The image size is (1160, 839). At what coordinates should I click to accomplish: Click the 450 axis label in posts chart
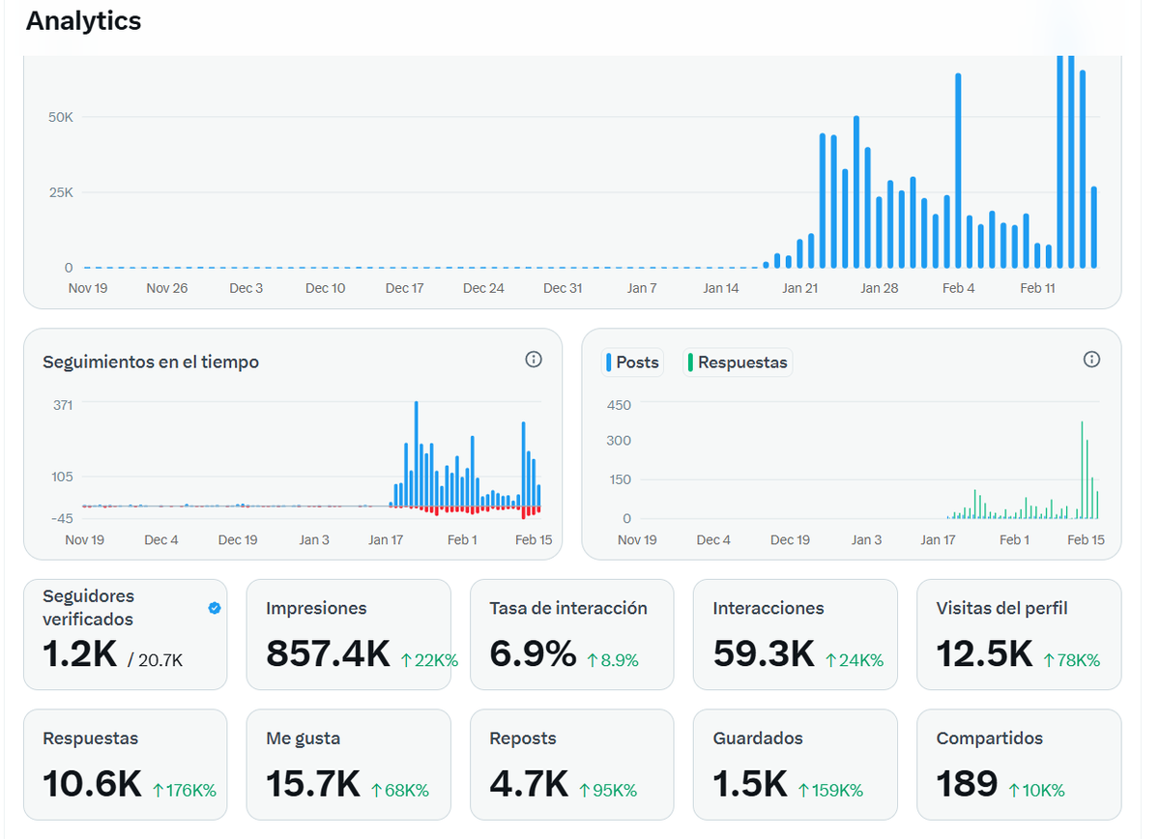click(x=619, y=405)
